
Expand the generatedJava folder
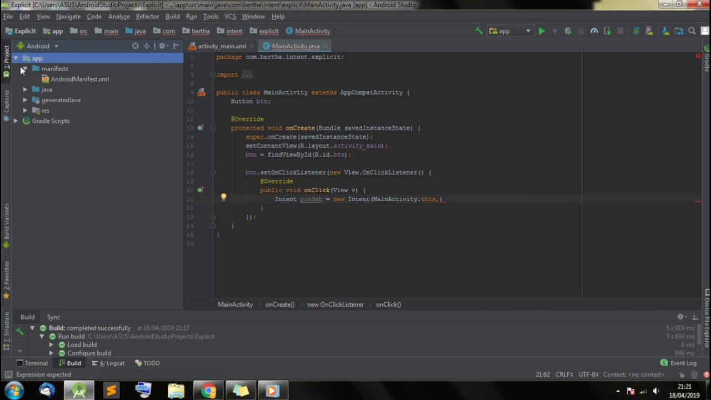25,100
